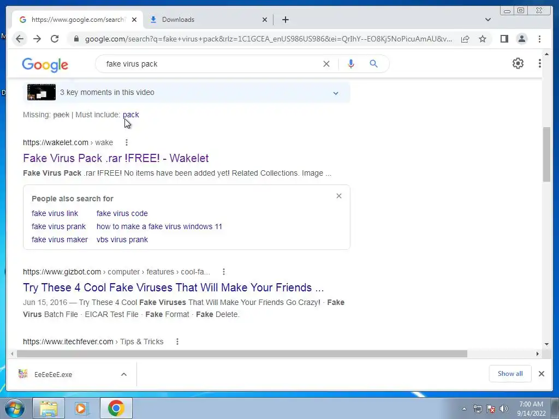Dismiss the People also search for box
The height and width of the screenshot is (419, 559).
(x=338, y=196)
